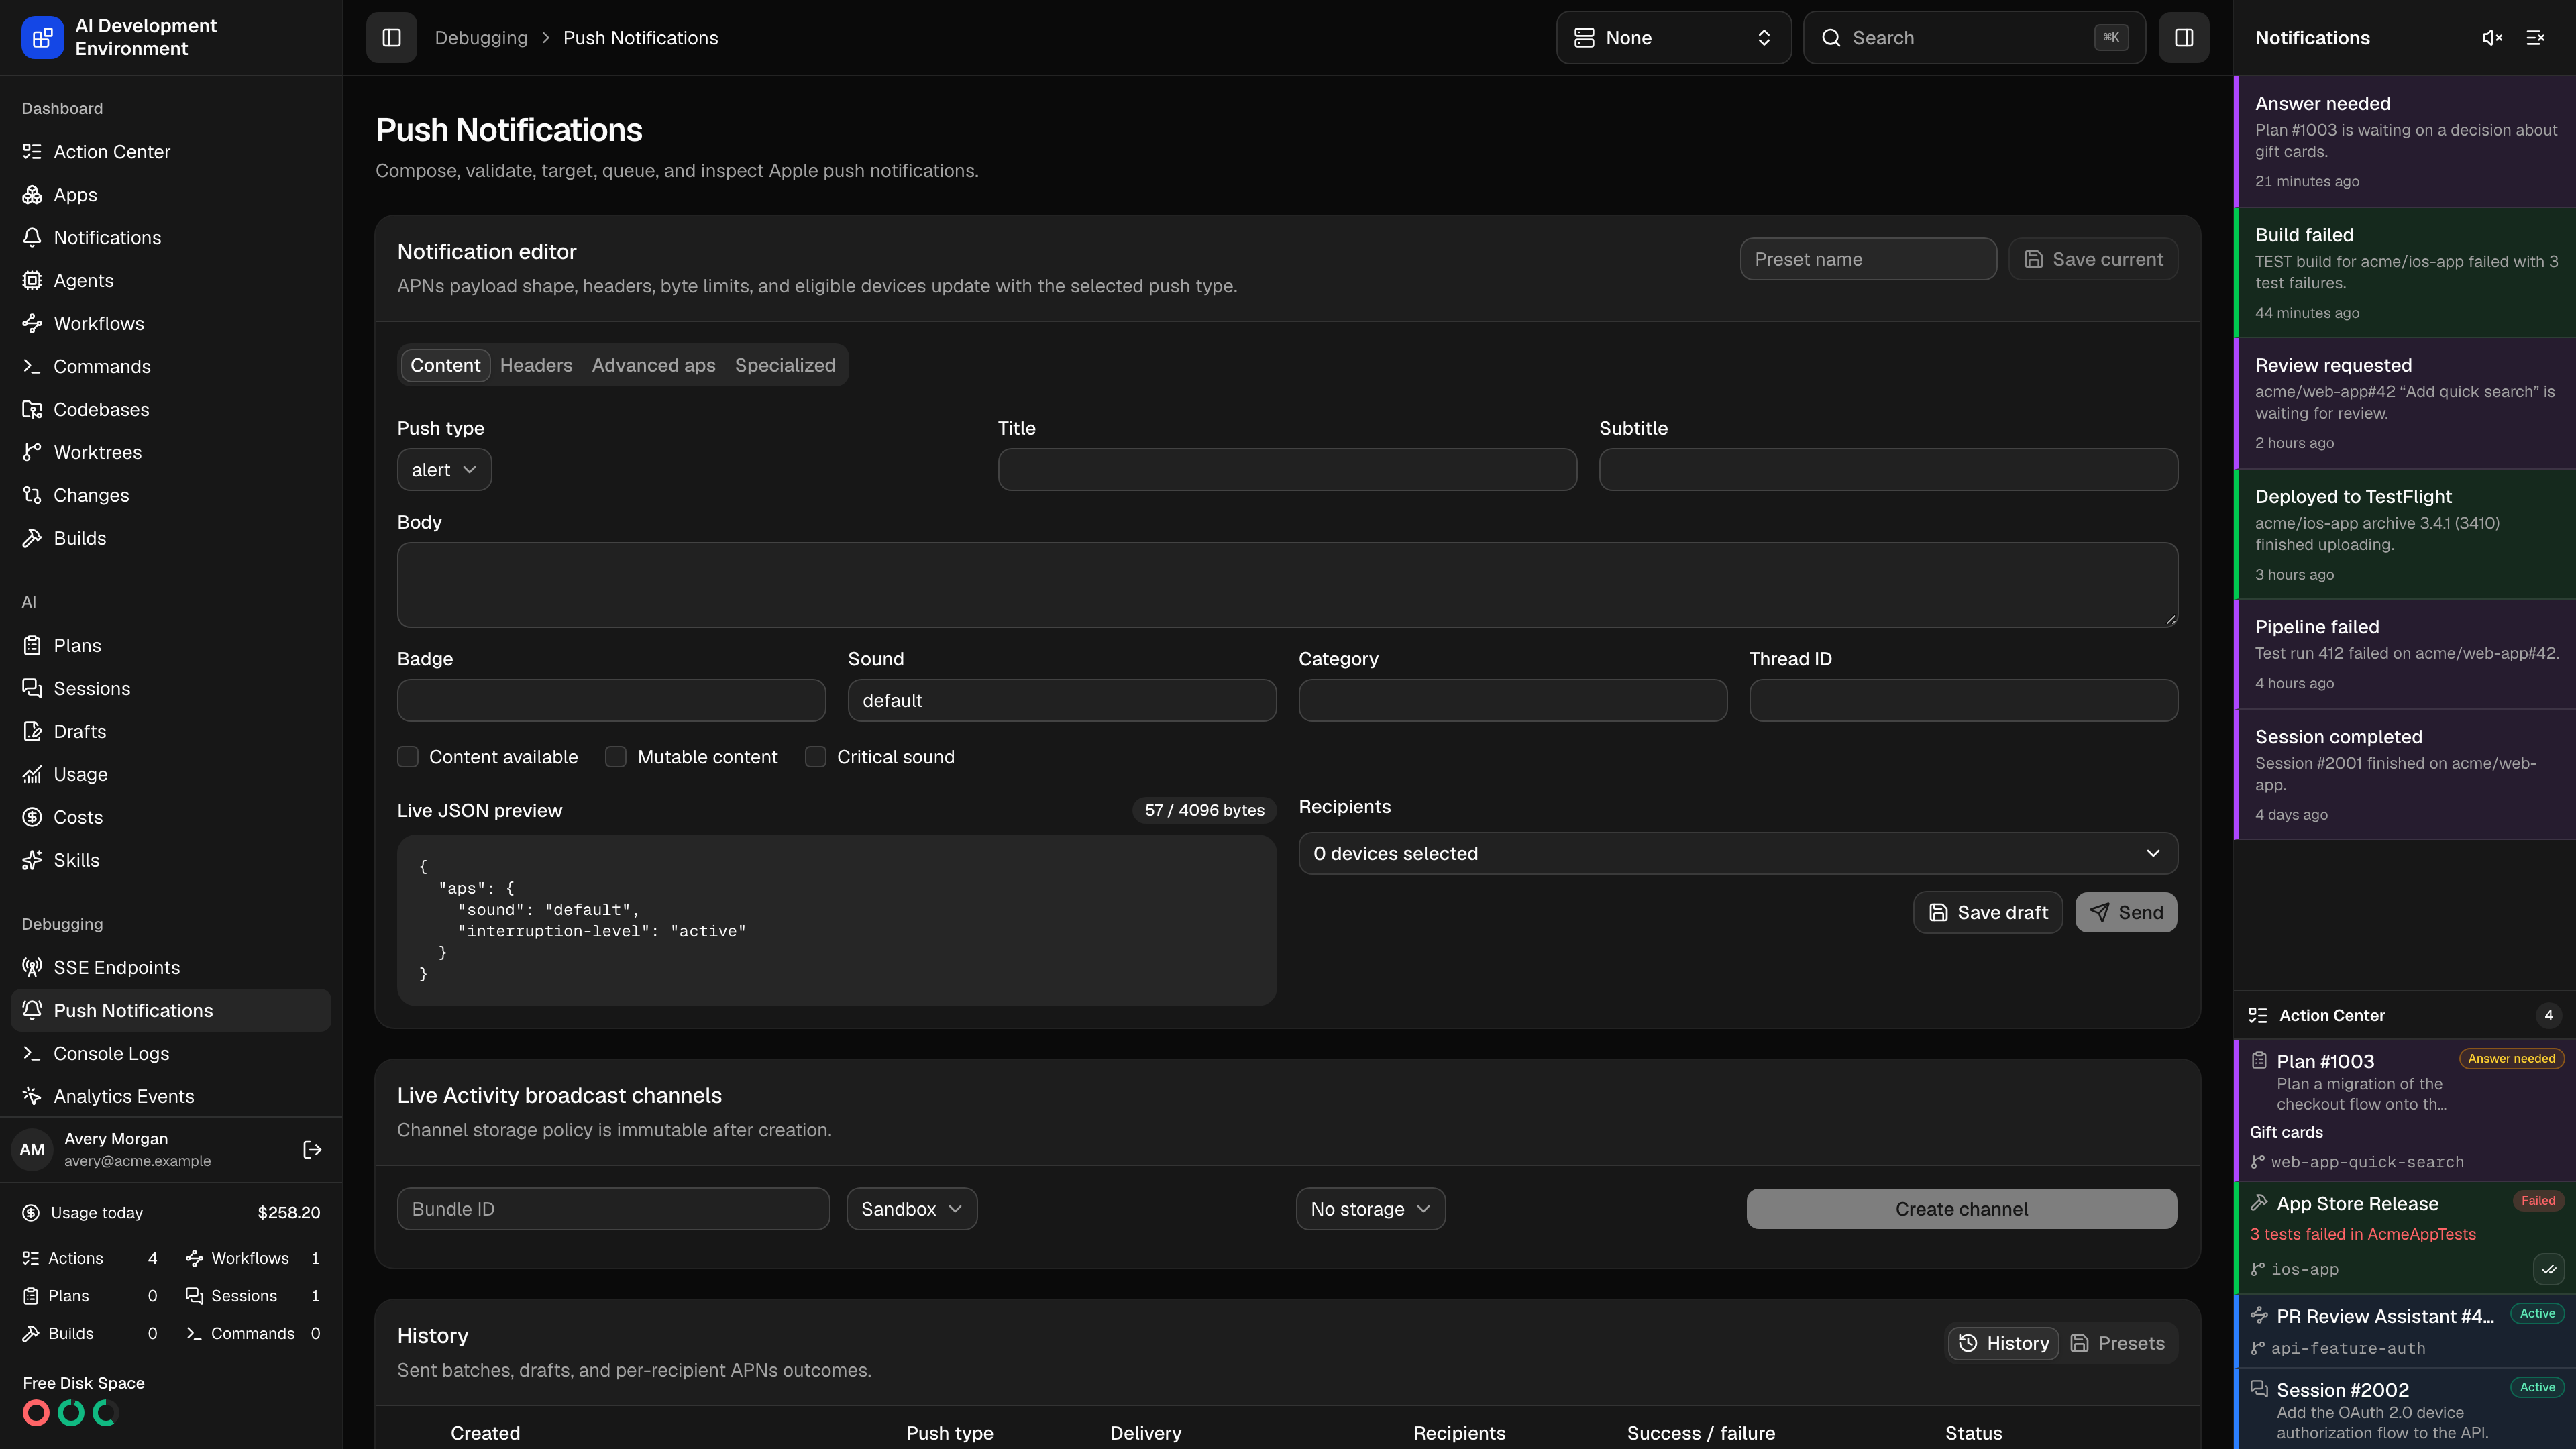Click the AI Development Environment logo

click(42, 38)
